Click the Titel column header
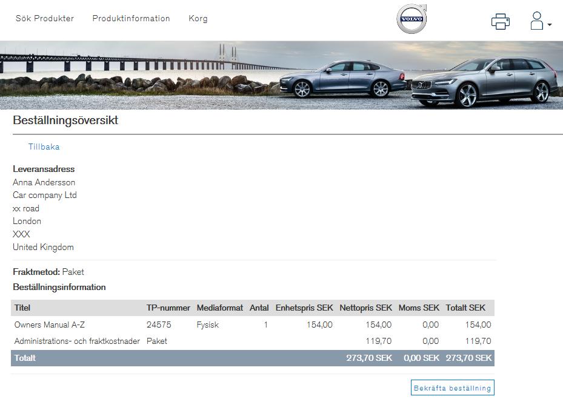563x399 pixels. tap(22, 308)
